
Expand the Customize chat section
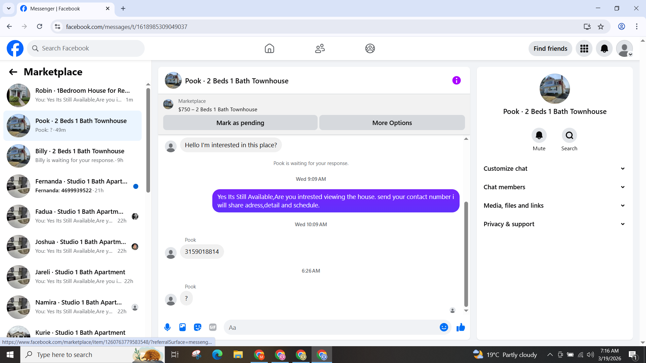point(554,168)
